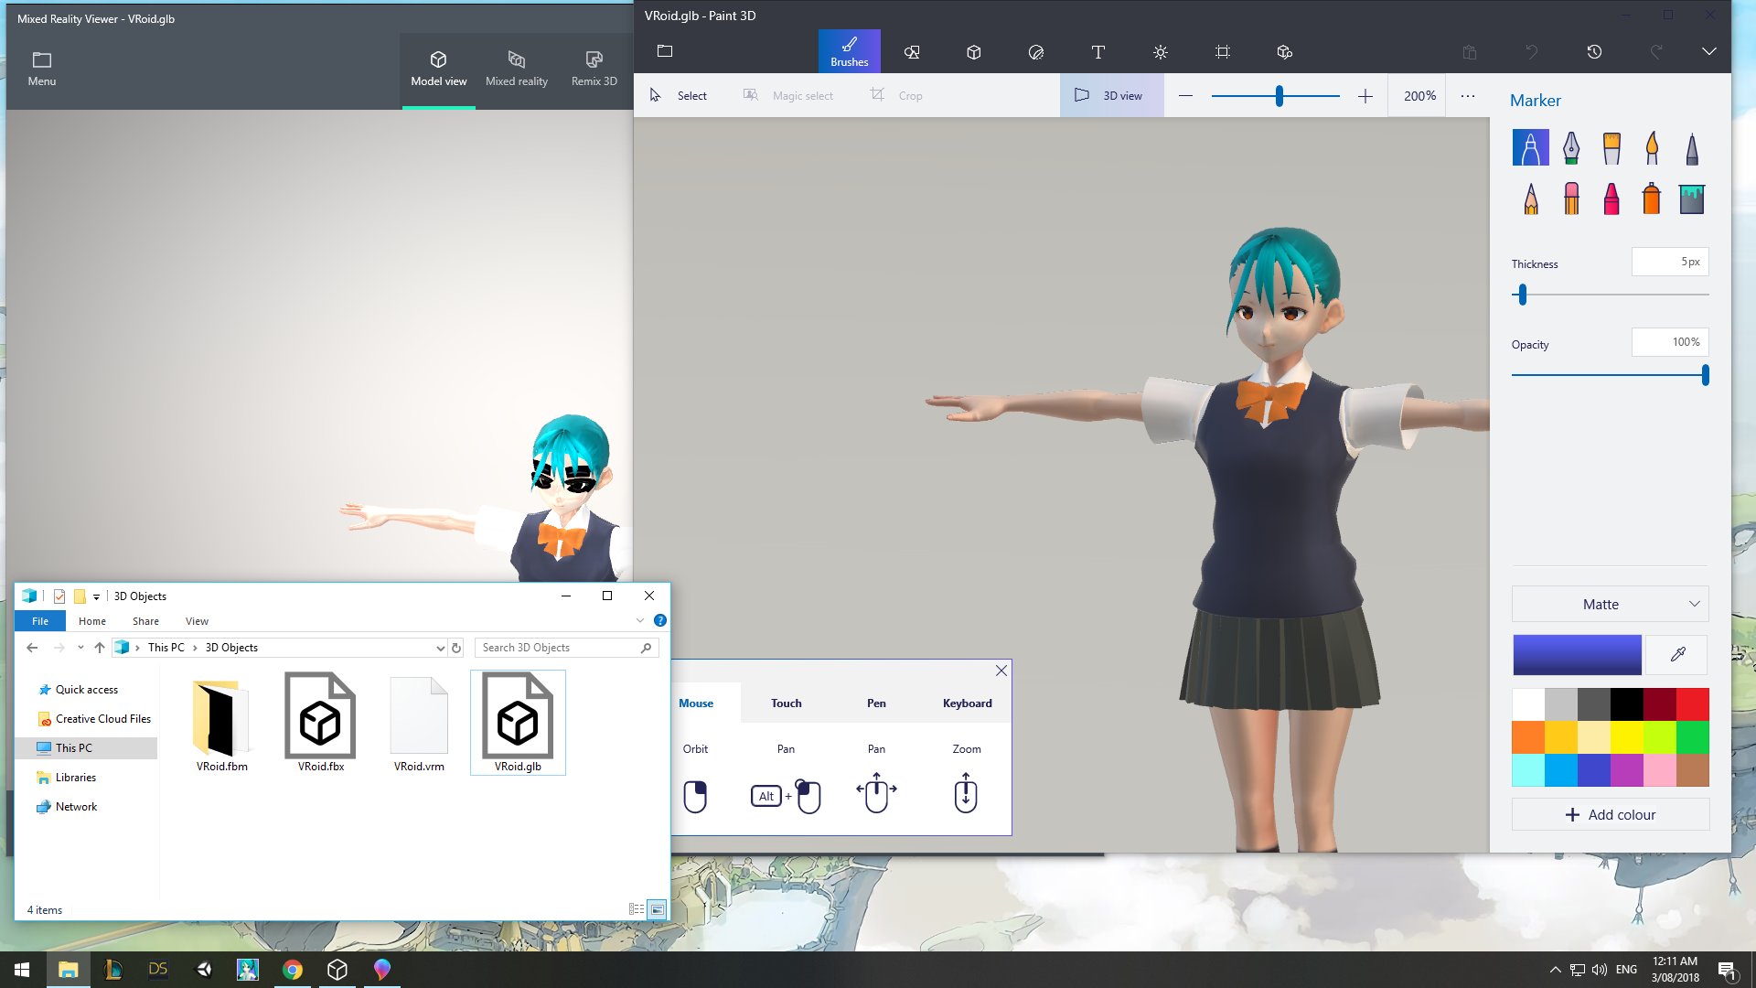Pick the red colour swatch

point(1692,704)
